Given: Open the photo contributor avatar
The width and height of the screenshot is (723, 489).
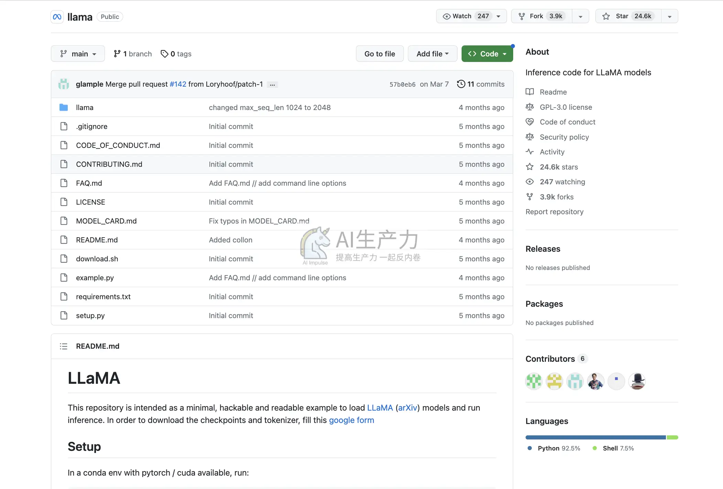Looking at the screenshot, I should [x=596, y=381].
